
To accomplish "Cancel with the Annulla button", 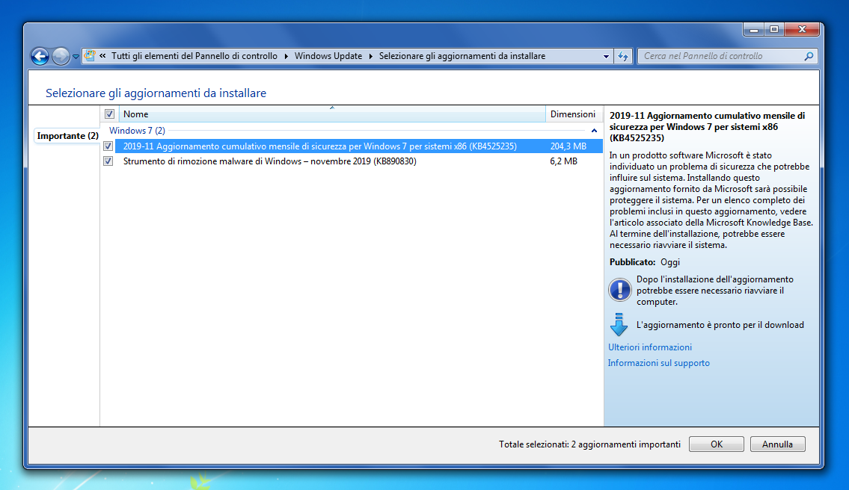I will 777,444.
